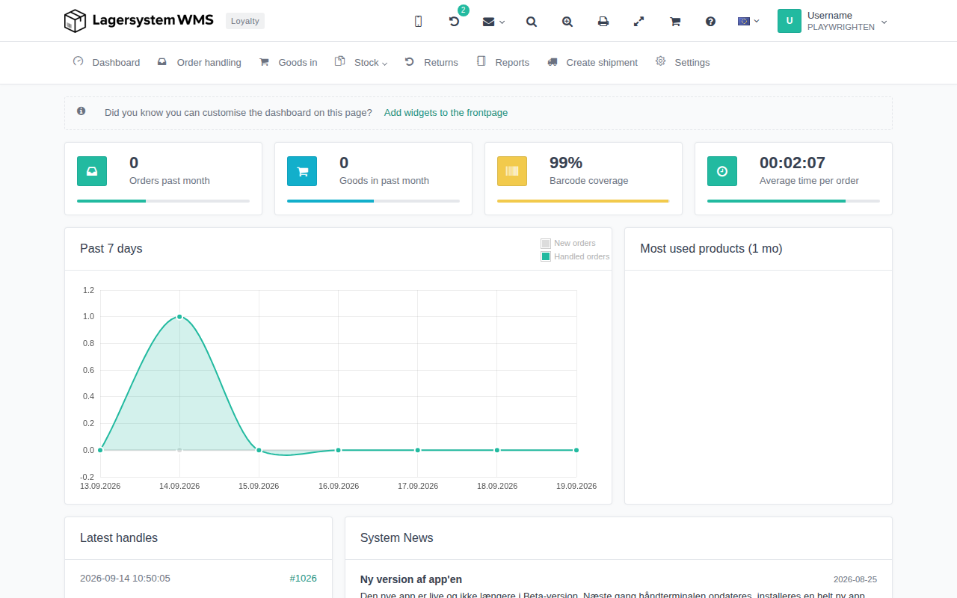This screenshot has width=957, height=598.
Task: Click the printer icon
Action: pos(603,22)
